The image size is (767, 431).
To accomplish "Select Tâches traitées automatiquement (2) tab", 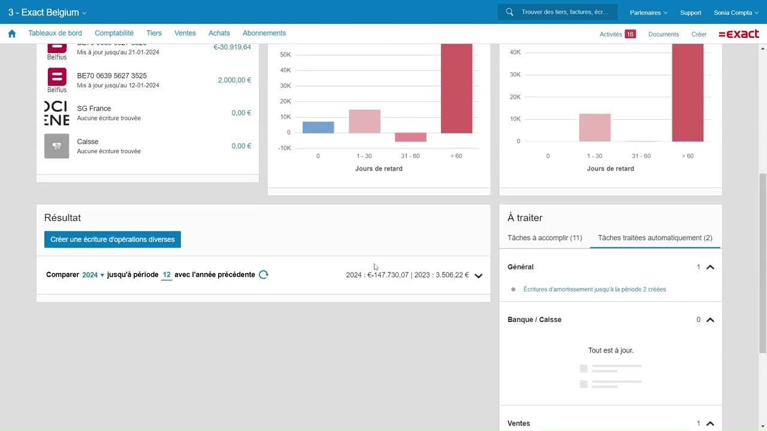I will pyautogui.click(x=655, y=238).
